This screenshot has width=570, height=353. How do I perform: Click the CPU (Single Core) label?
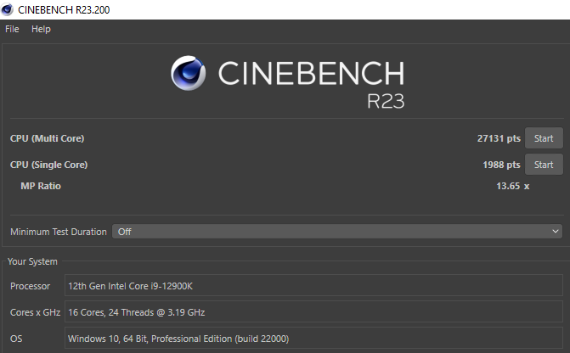coord(48,165)
